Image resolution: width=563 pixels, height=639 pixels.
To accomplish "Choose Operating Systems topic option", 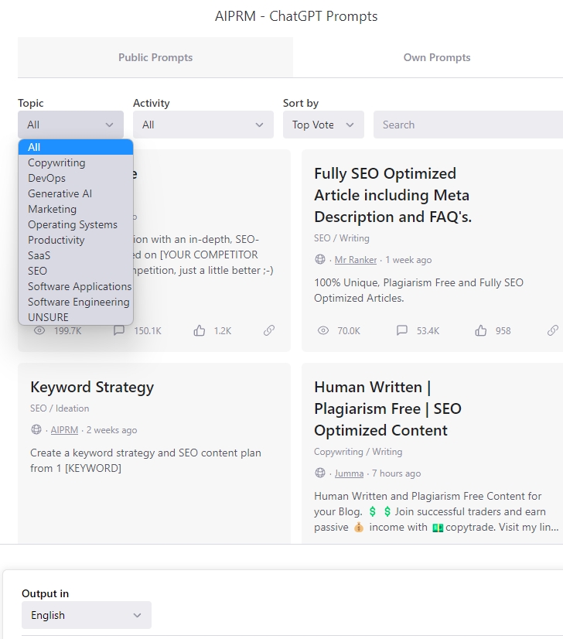I will tap(76, 224).
